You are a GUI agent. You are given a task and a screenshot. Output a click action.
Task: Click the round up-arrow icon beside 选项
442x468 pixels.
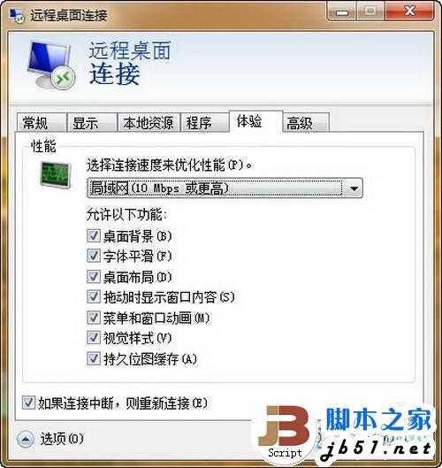pos(26,440)
